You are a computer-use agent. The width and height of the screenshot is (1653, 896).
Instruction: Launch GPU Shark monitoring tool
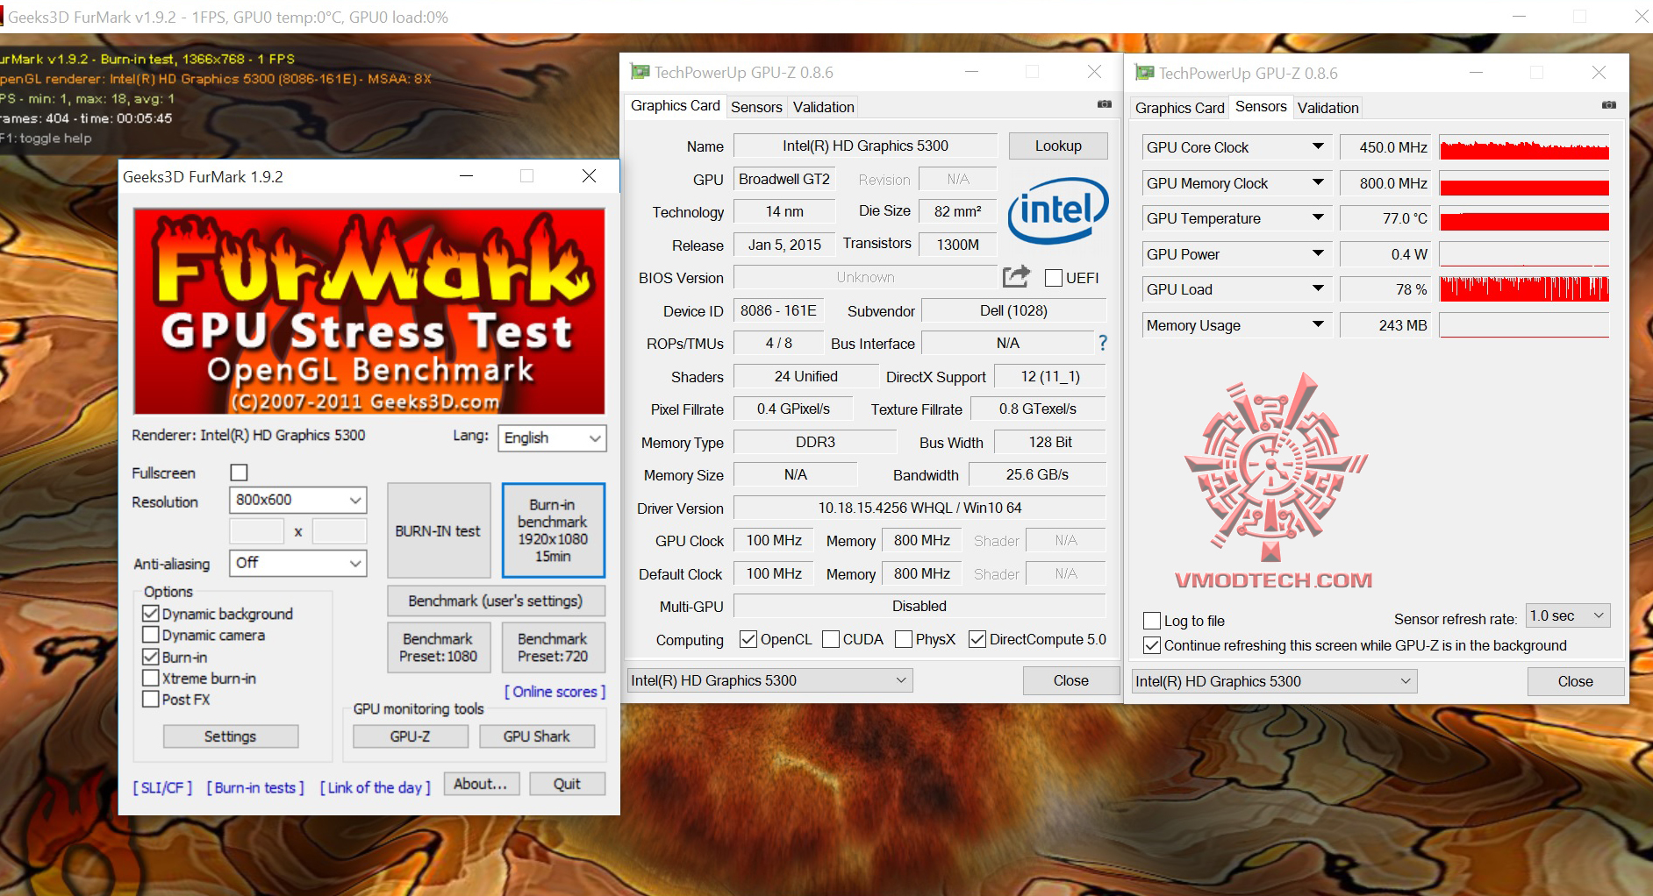point(536,736)
